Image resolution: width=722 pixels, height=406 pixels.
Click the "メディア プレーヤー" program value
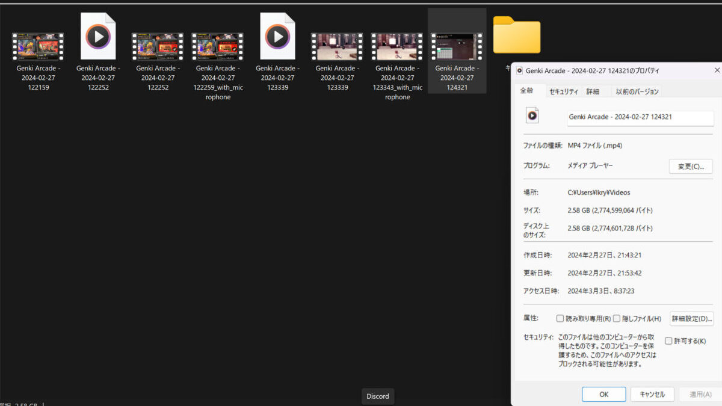point(590,165)
